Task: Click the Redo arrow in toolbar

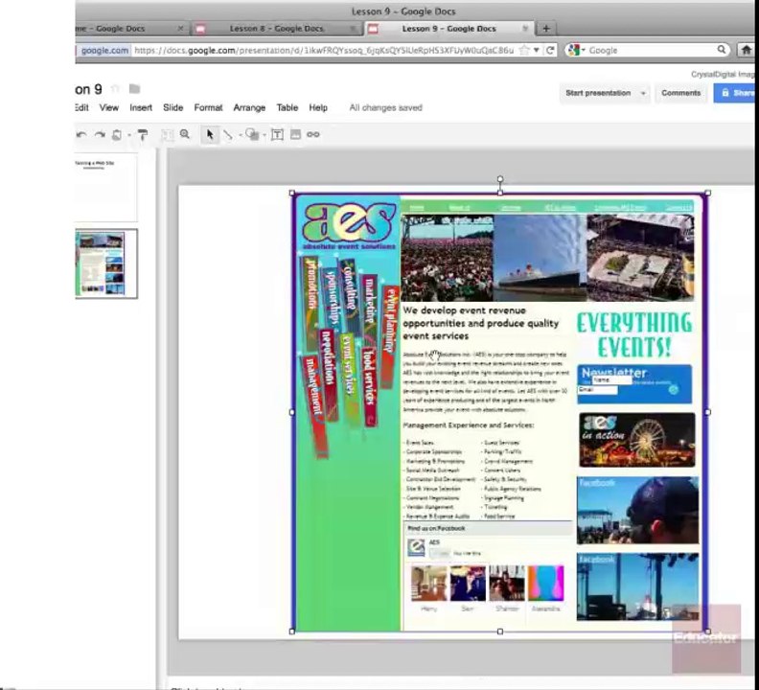Action: (x=100, y=134)
